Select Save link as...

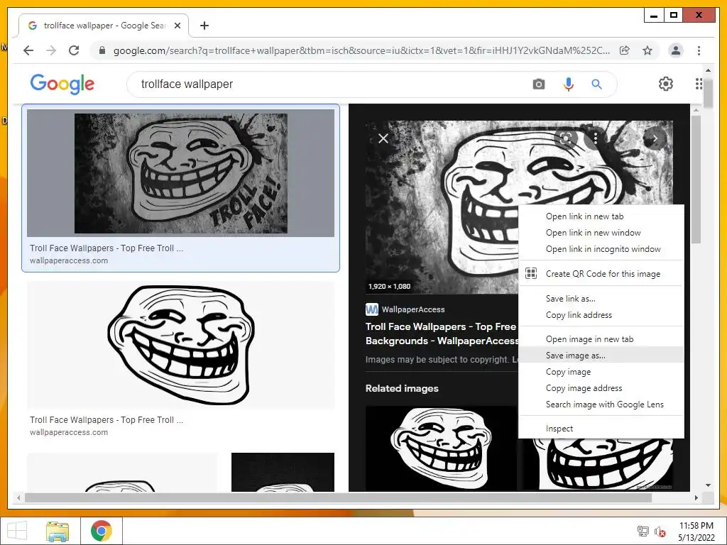[x=601, y=299]
